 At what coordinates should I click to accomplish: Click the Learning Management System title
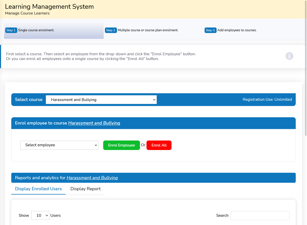tap(49, 7)
